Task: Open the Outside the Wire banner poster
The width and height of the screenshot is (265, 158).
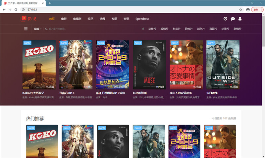Action: click(223, 65)
